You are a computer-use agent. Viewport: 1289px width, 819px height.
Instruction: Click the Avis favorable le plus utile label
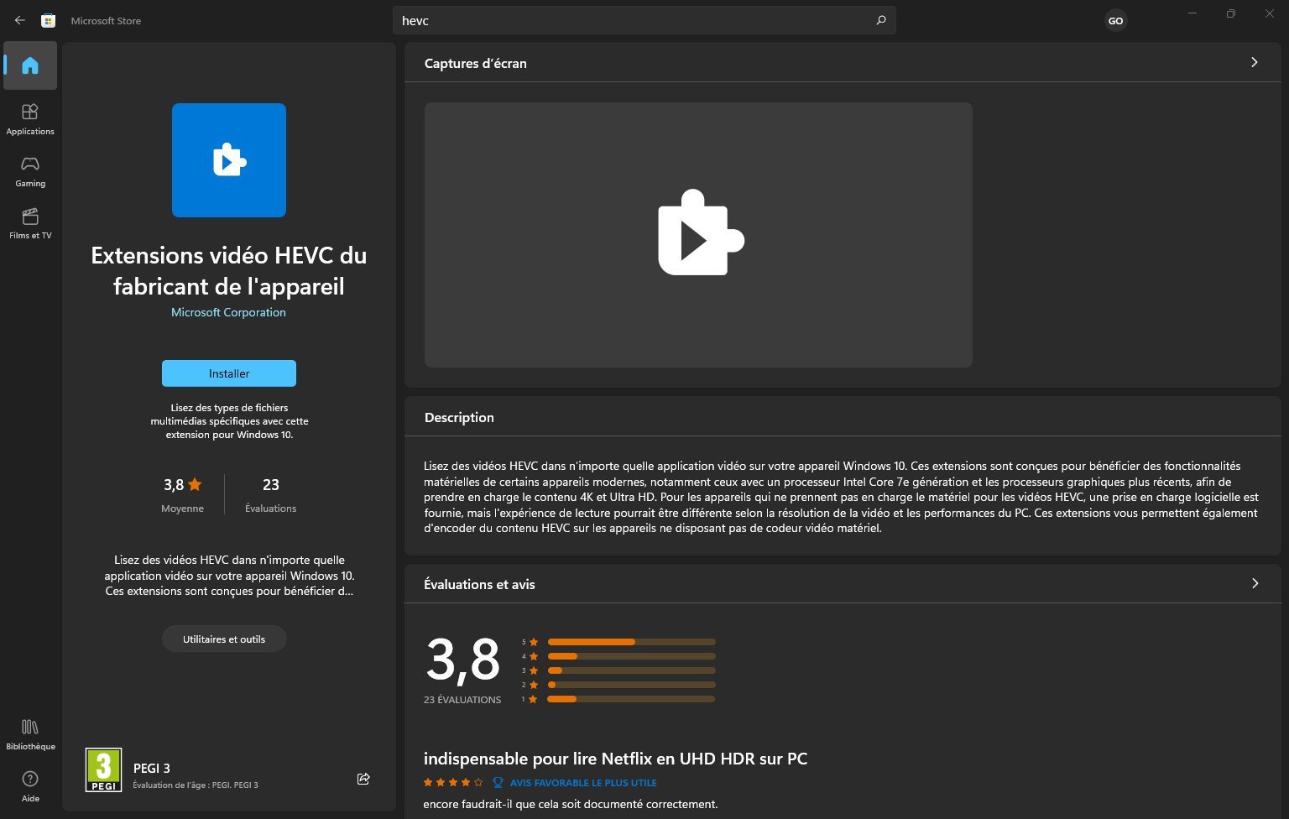point(583,783)
